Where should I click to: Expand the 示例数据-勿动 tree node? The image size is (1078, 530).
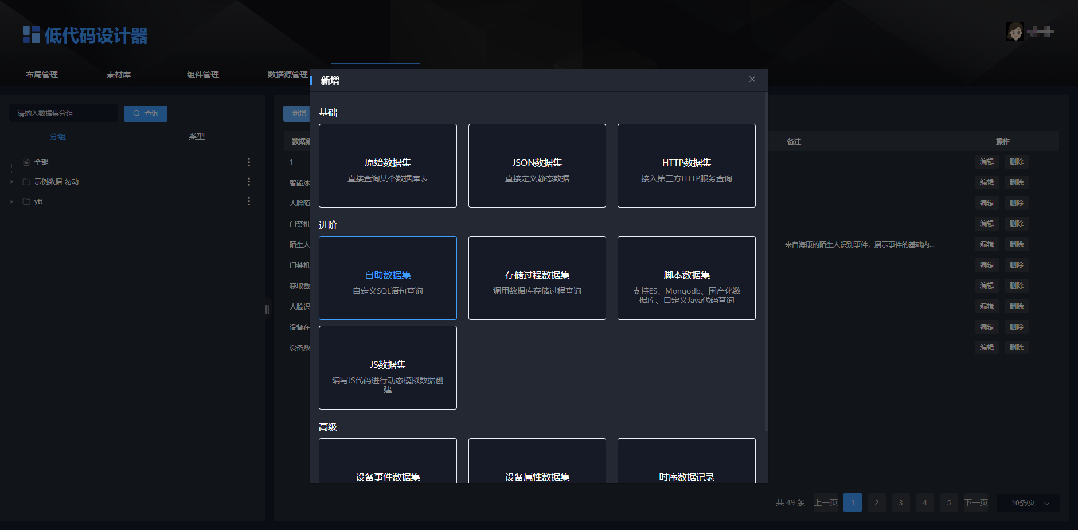12,182
